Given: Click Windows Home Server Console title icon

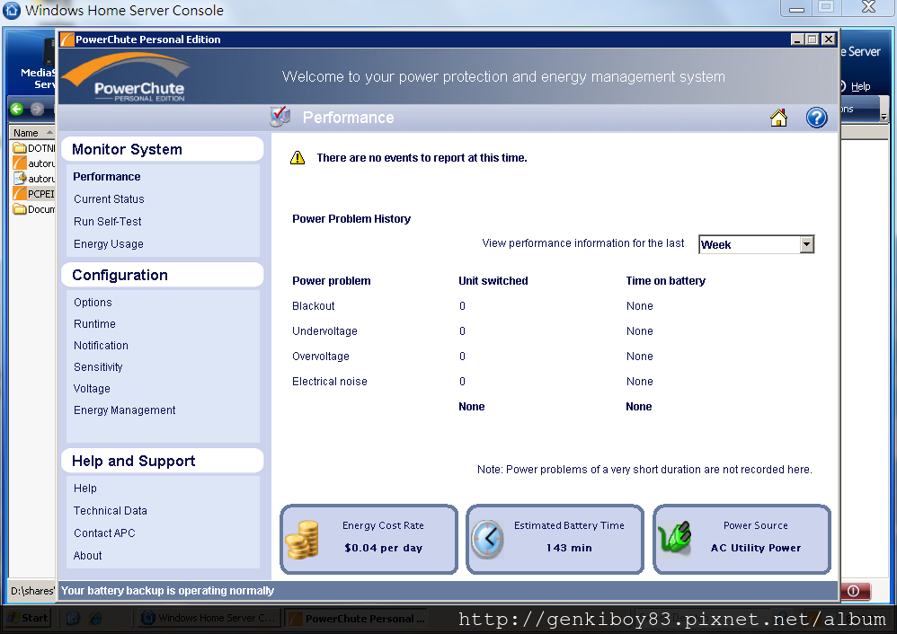Looking at the screenshot, I should point(12,10).
